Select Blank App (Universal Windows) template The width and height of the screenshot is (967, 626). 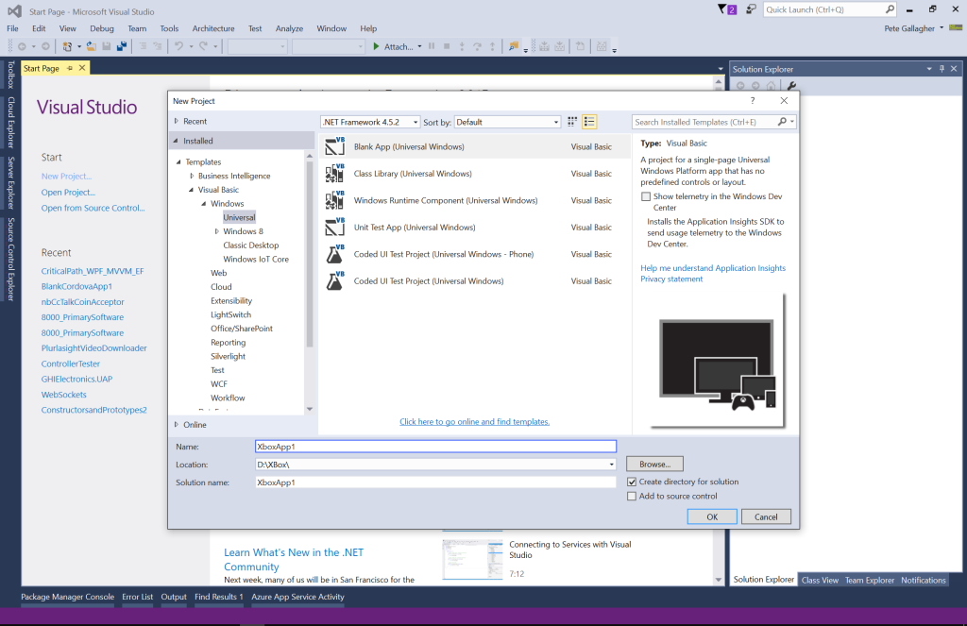(x=475, y=146)
